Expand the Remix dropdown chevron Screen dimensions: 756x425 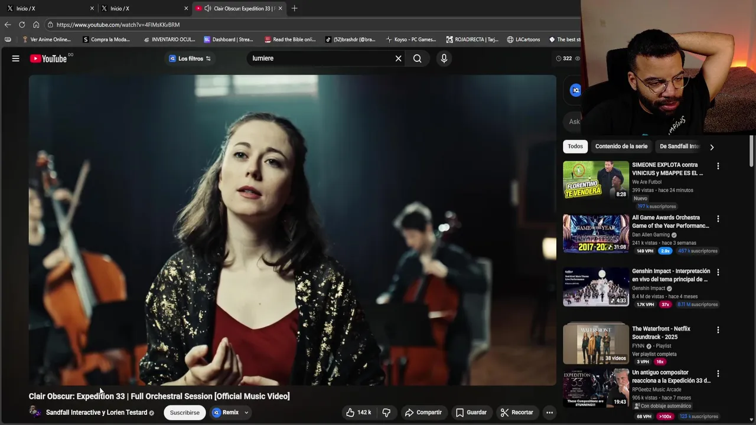tap(246, 413)
